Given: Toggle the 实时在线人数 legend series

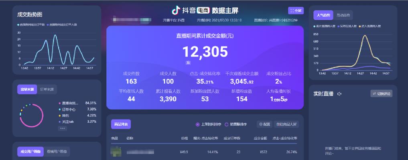Looking at the screenshot, I should pyautogui.click(x=348, y=26).
